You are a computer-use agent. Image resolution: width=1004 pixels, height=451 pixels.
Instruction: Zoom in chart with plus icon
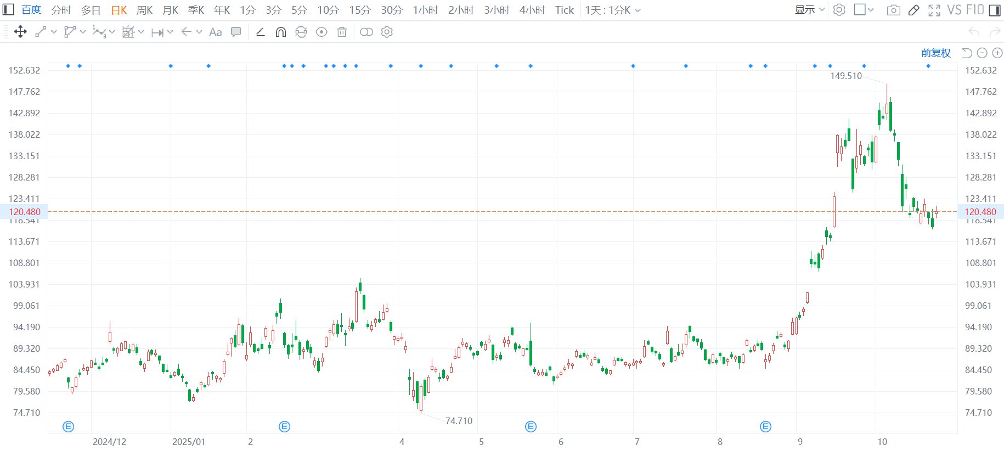click(997, 53)
